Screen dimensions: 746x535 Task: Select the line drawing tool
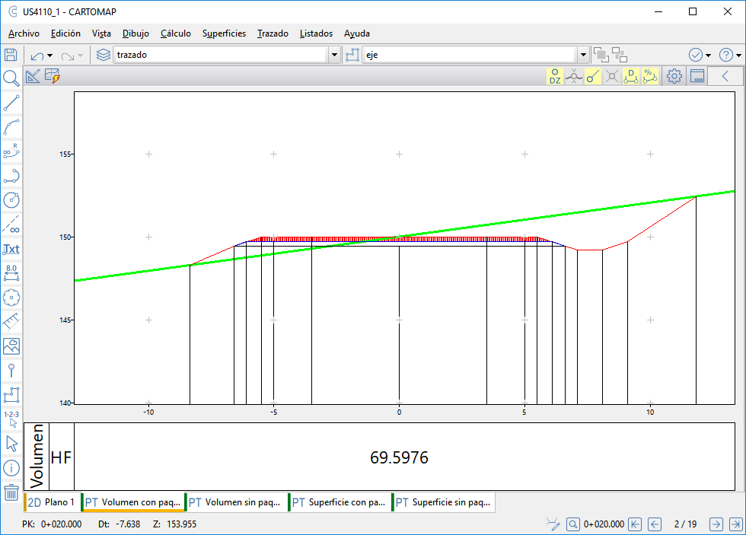coord(11,103)
